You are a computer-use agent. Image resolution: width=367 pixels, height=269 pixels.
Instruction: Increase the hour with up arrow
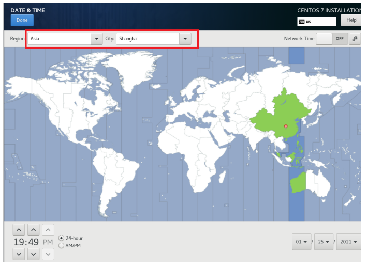pos(18,229)
